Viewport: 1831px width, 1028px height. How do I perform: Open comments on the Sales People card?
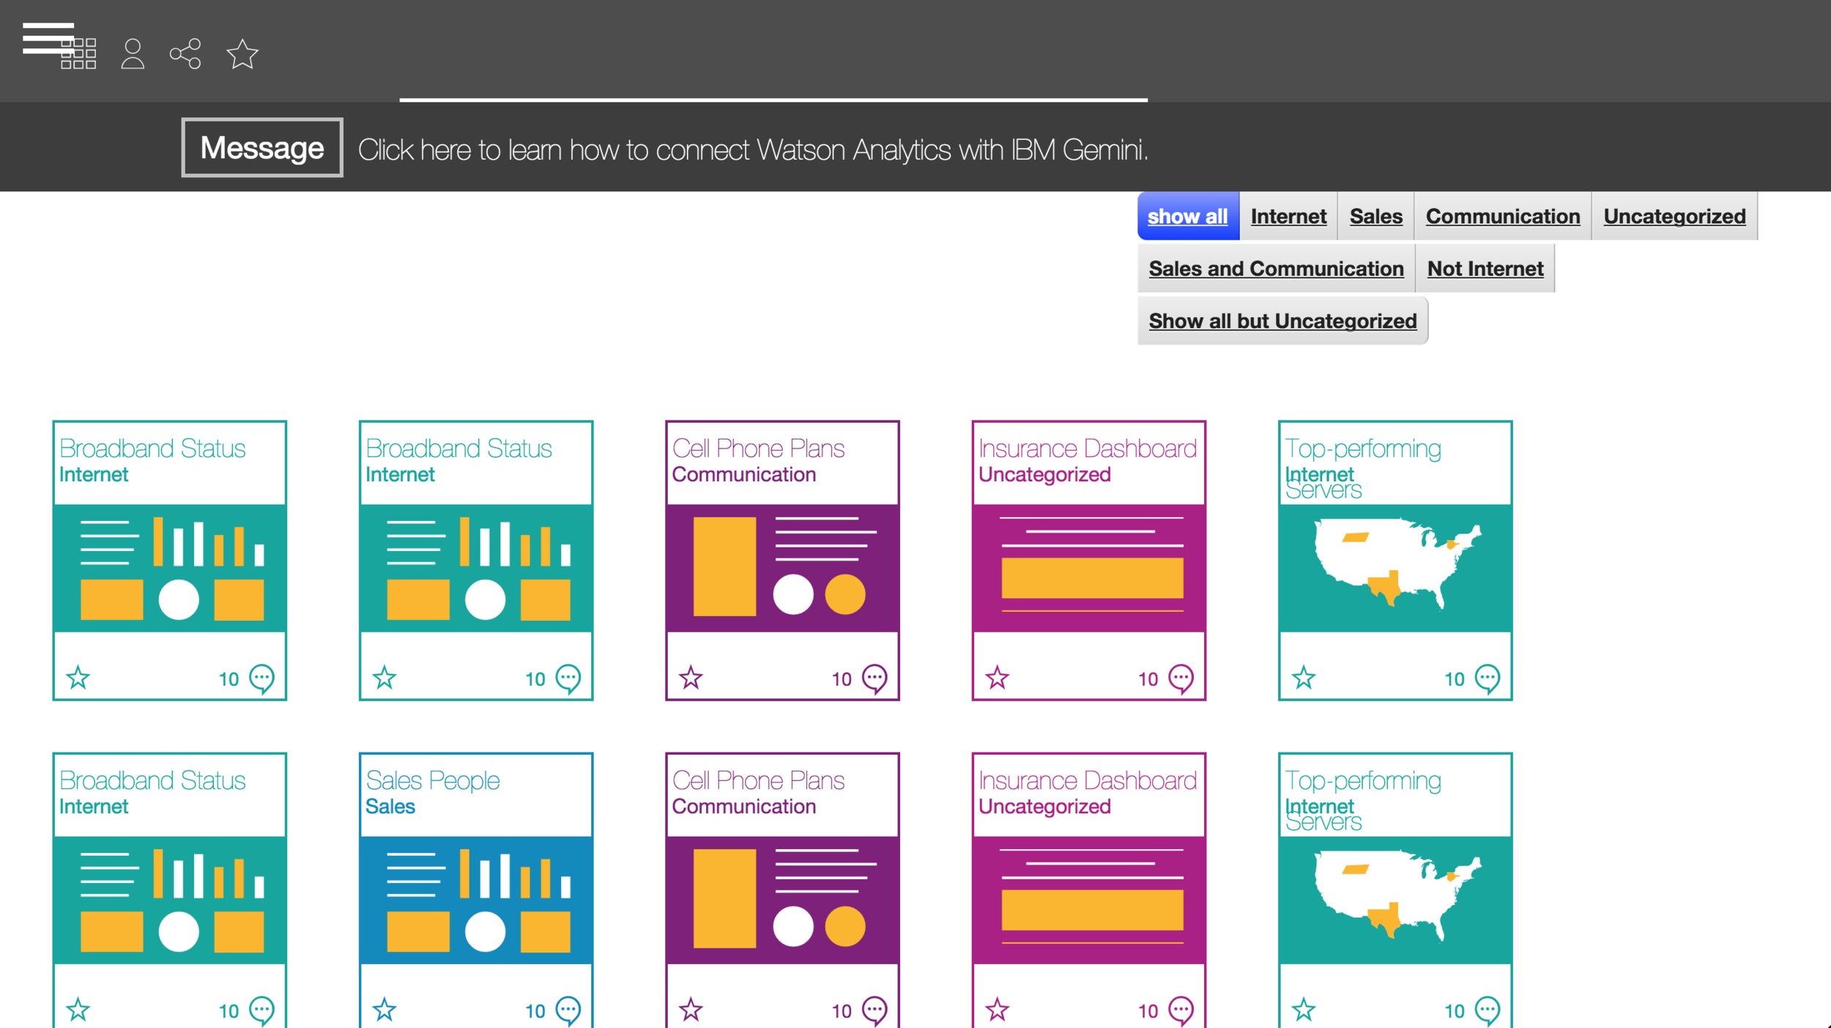tap(567, 1010)
